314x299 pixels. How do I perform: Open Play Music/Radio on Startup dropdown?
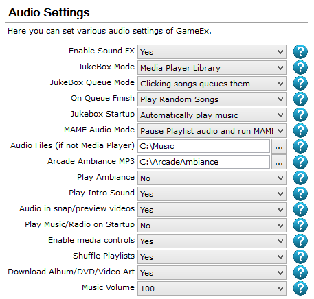click(x=212, y=226)
